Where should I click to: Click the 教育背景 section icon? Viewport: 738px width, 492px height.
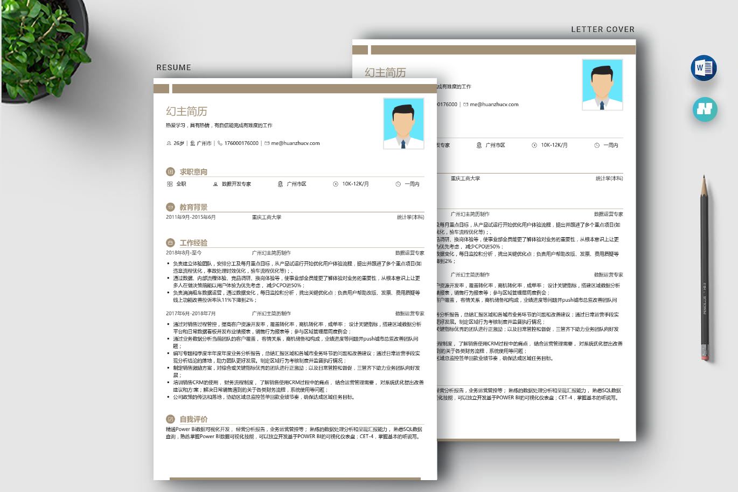point(170,207)
